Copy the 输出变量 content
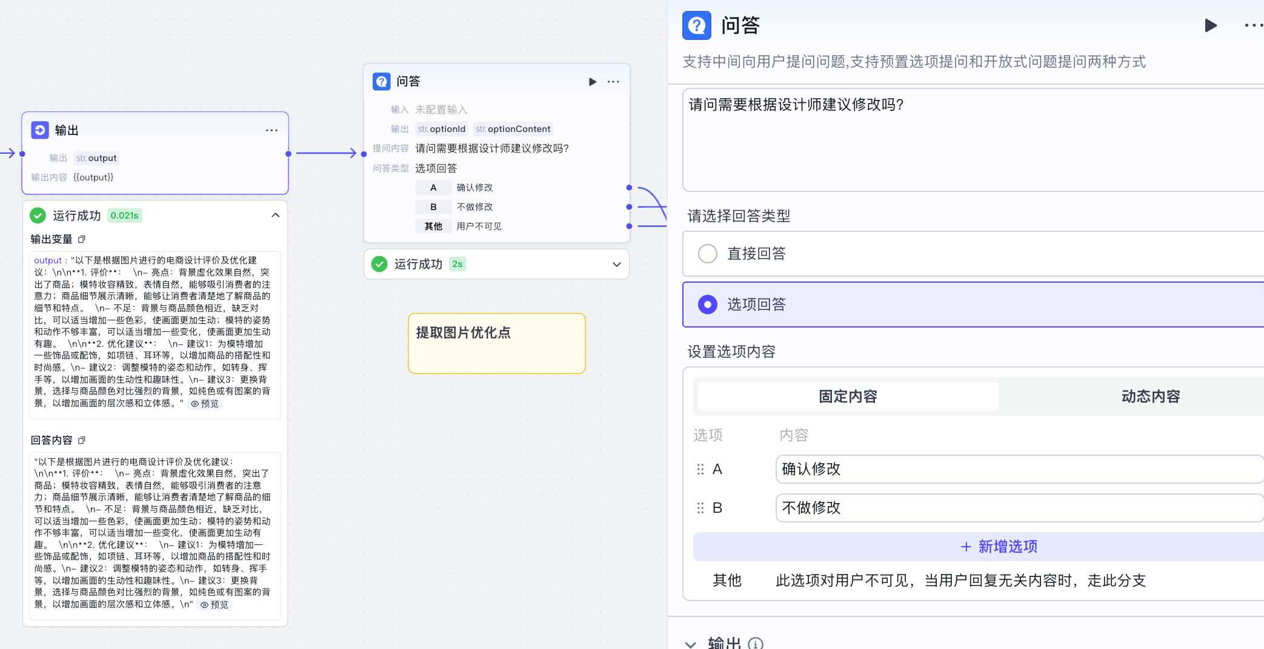1264x649 pixels. click(82, 239)
